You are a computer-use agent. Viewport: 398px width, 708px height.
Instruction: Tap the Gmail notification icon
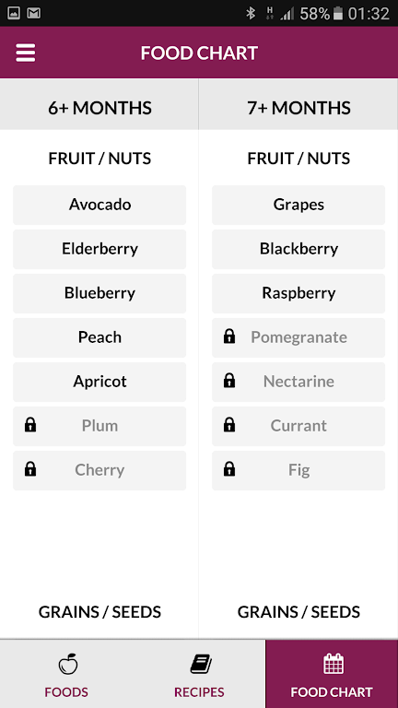coord(34,13)
